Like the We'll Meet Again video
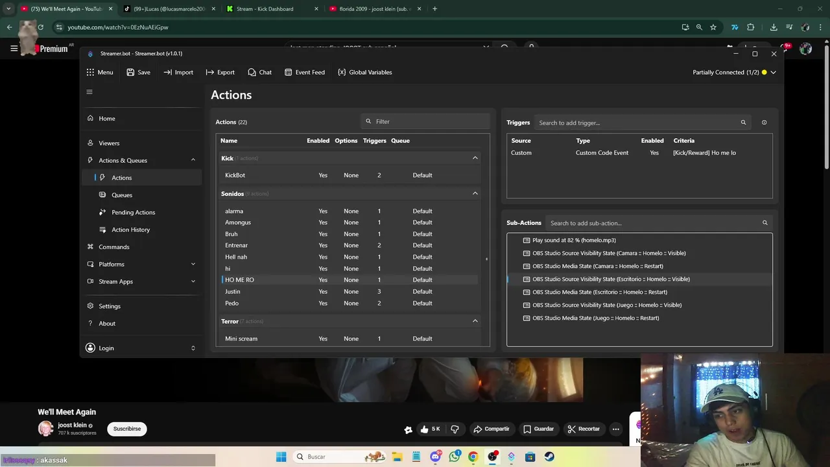 click(x=429, y=429)
